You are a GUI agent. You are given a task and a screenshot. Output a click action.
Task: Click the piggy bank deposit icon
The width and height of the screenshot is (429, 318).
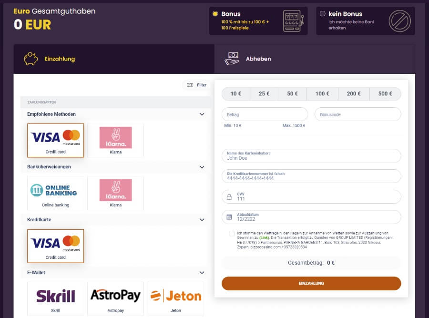31,59
